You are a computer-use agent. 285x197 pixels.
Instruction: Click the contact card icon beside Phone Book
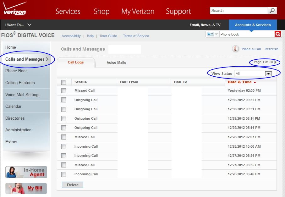[211, 34]
